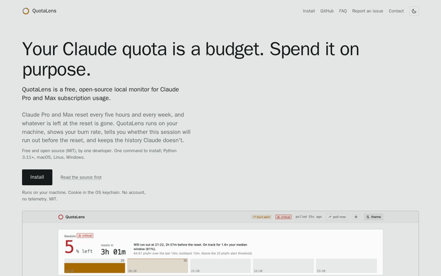This screenshot has width=441, height=276.
Task: Click the QuotaLens brand name in the header
Action: tap(44, 11)
